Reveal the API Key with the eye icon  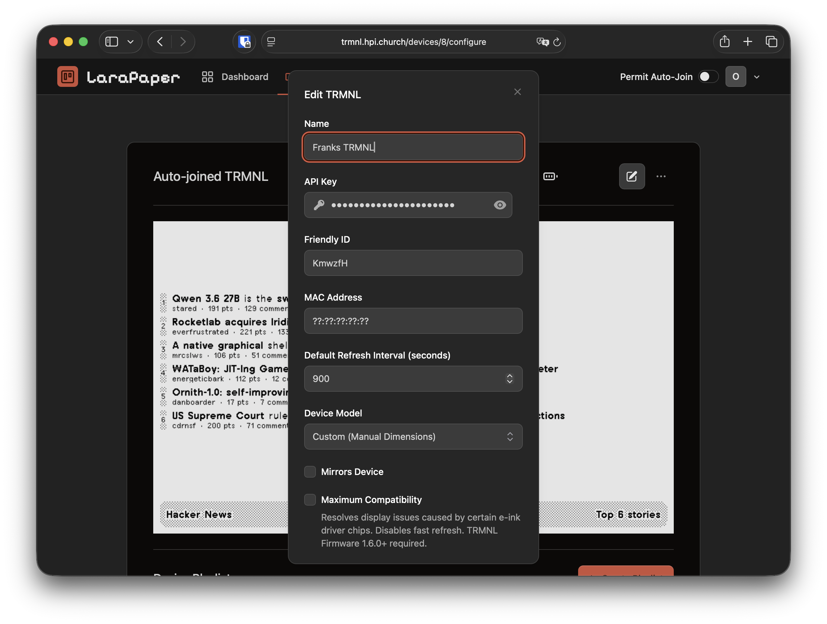(499, 205)
